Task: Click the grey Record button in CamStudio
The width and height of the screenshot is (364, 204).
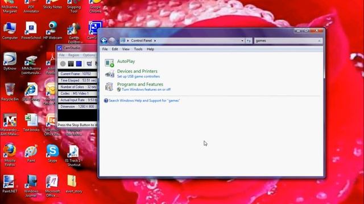Action: (x=63, y=63)
